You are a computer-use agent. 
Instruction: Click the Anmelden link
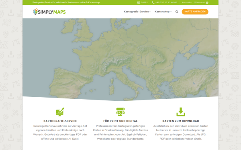[187, 2]
